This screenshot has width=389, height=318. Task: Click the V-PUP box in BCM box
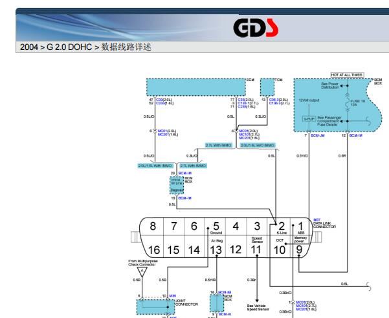click(x=309, y=119)
